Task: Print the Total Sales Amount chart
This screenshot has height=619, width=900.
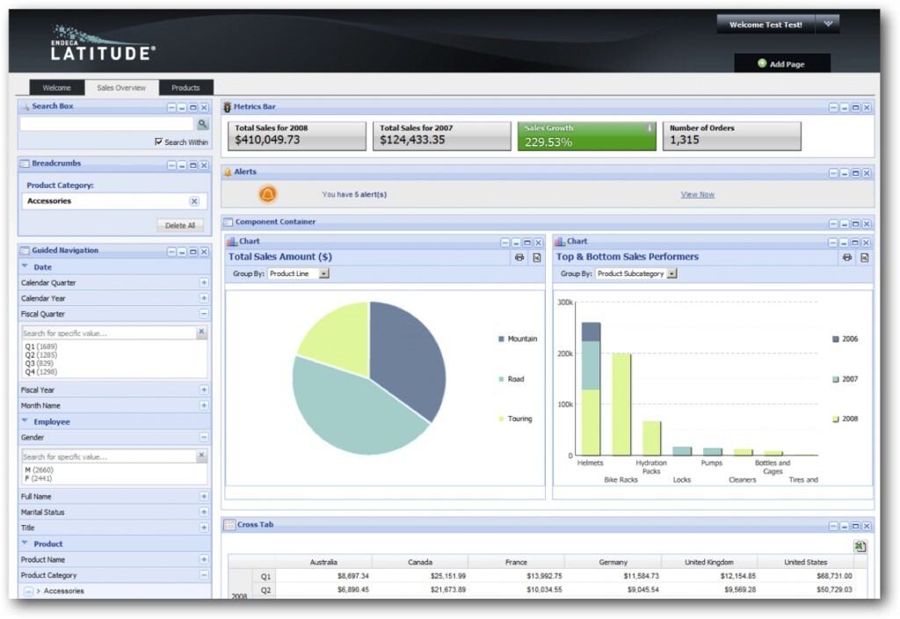Action: (519, 258)
